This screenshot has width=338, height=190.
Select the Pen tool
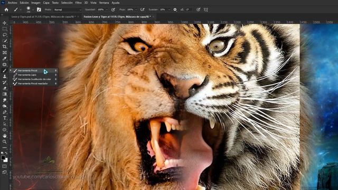[x=5, y=112]
